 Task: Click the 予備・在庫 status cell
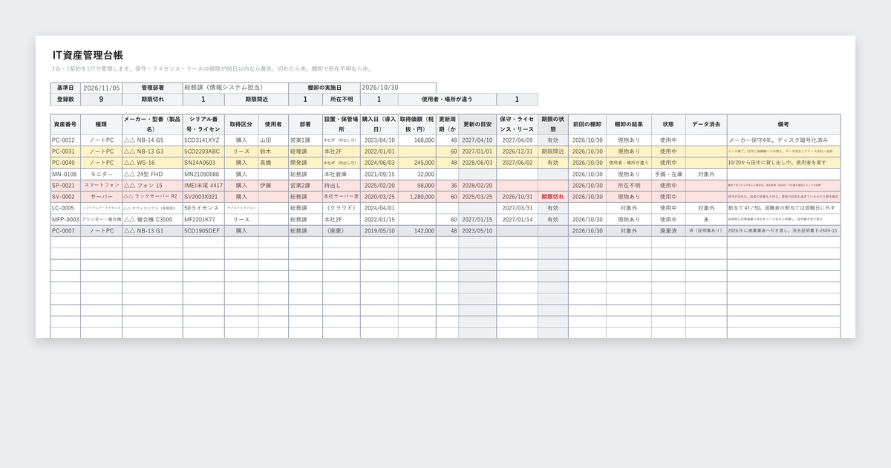click(668, 174)
